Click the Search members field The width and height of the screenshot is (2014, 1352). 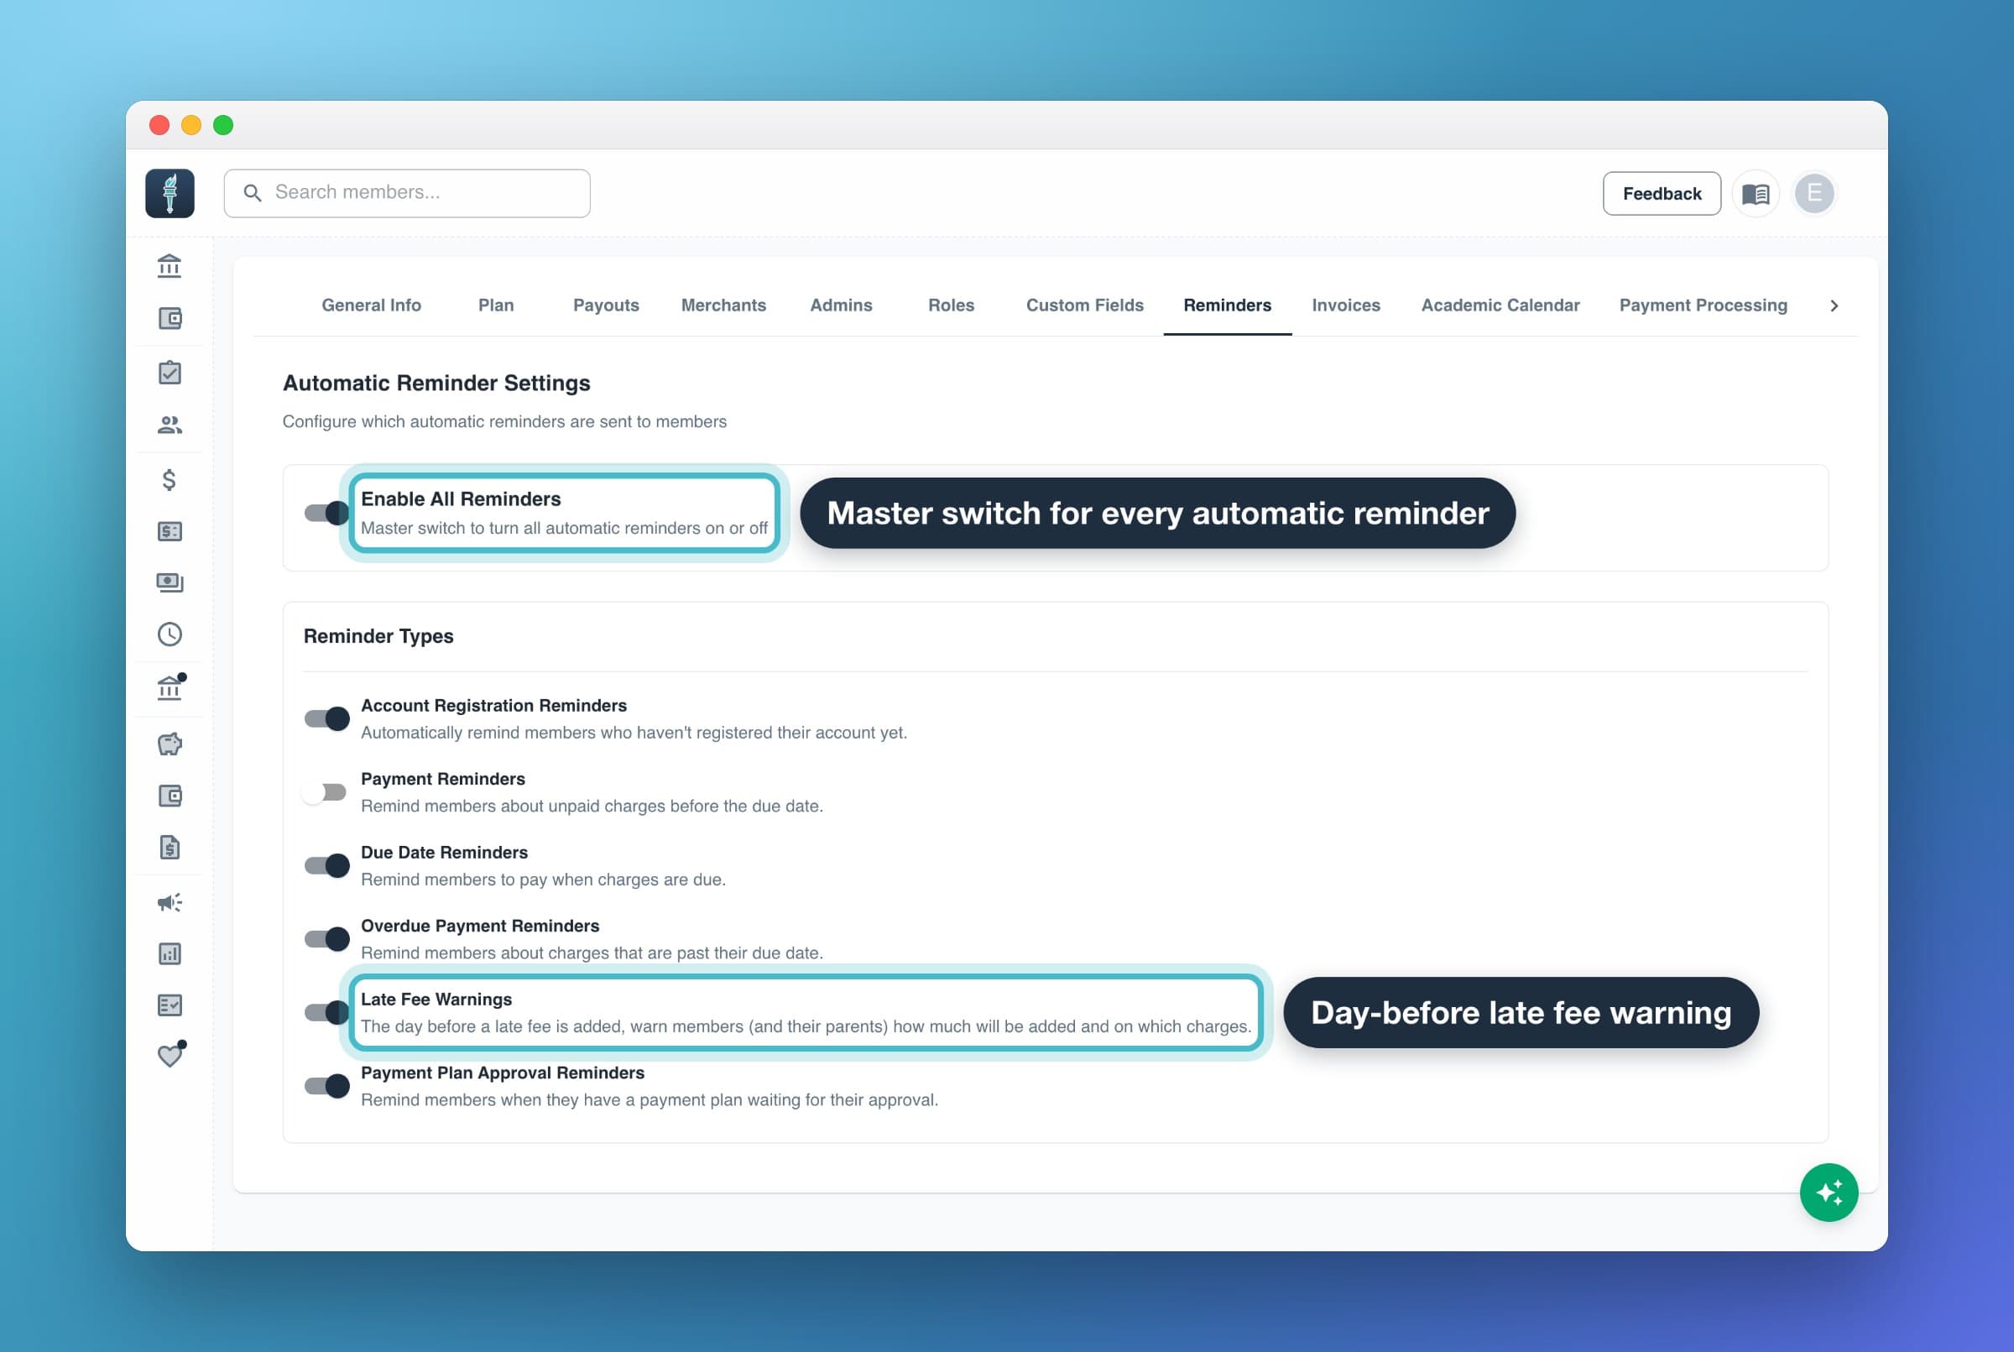click(407, 193)
